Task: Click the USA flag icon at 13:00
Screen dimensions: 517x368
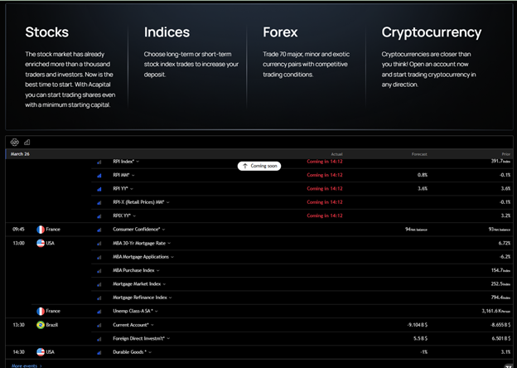Action: 40,244
